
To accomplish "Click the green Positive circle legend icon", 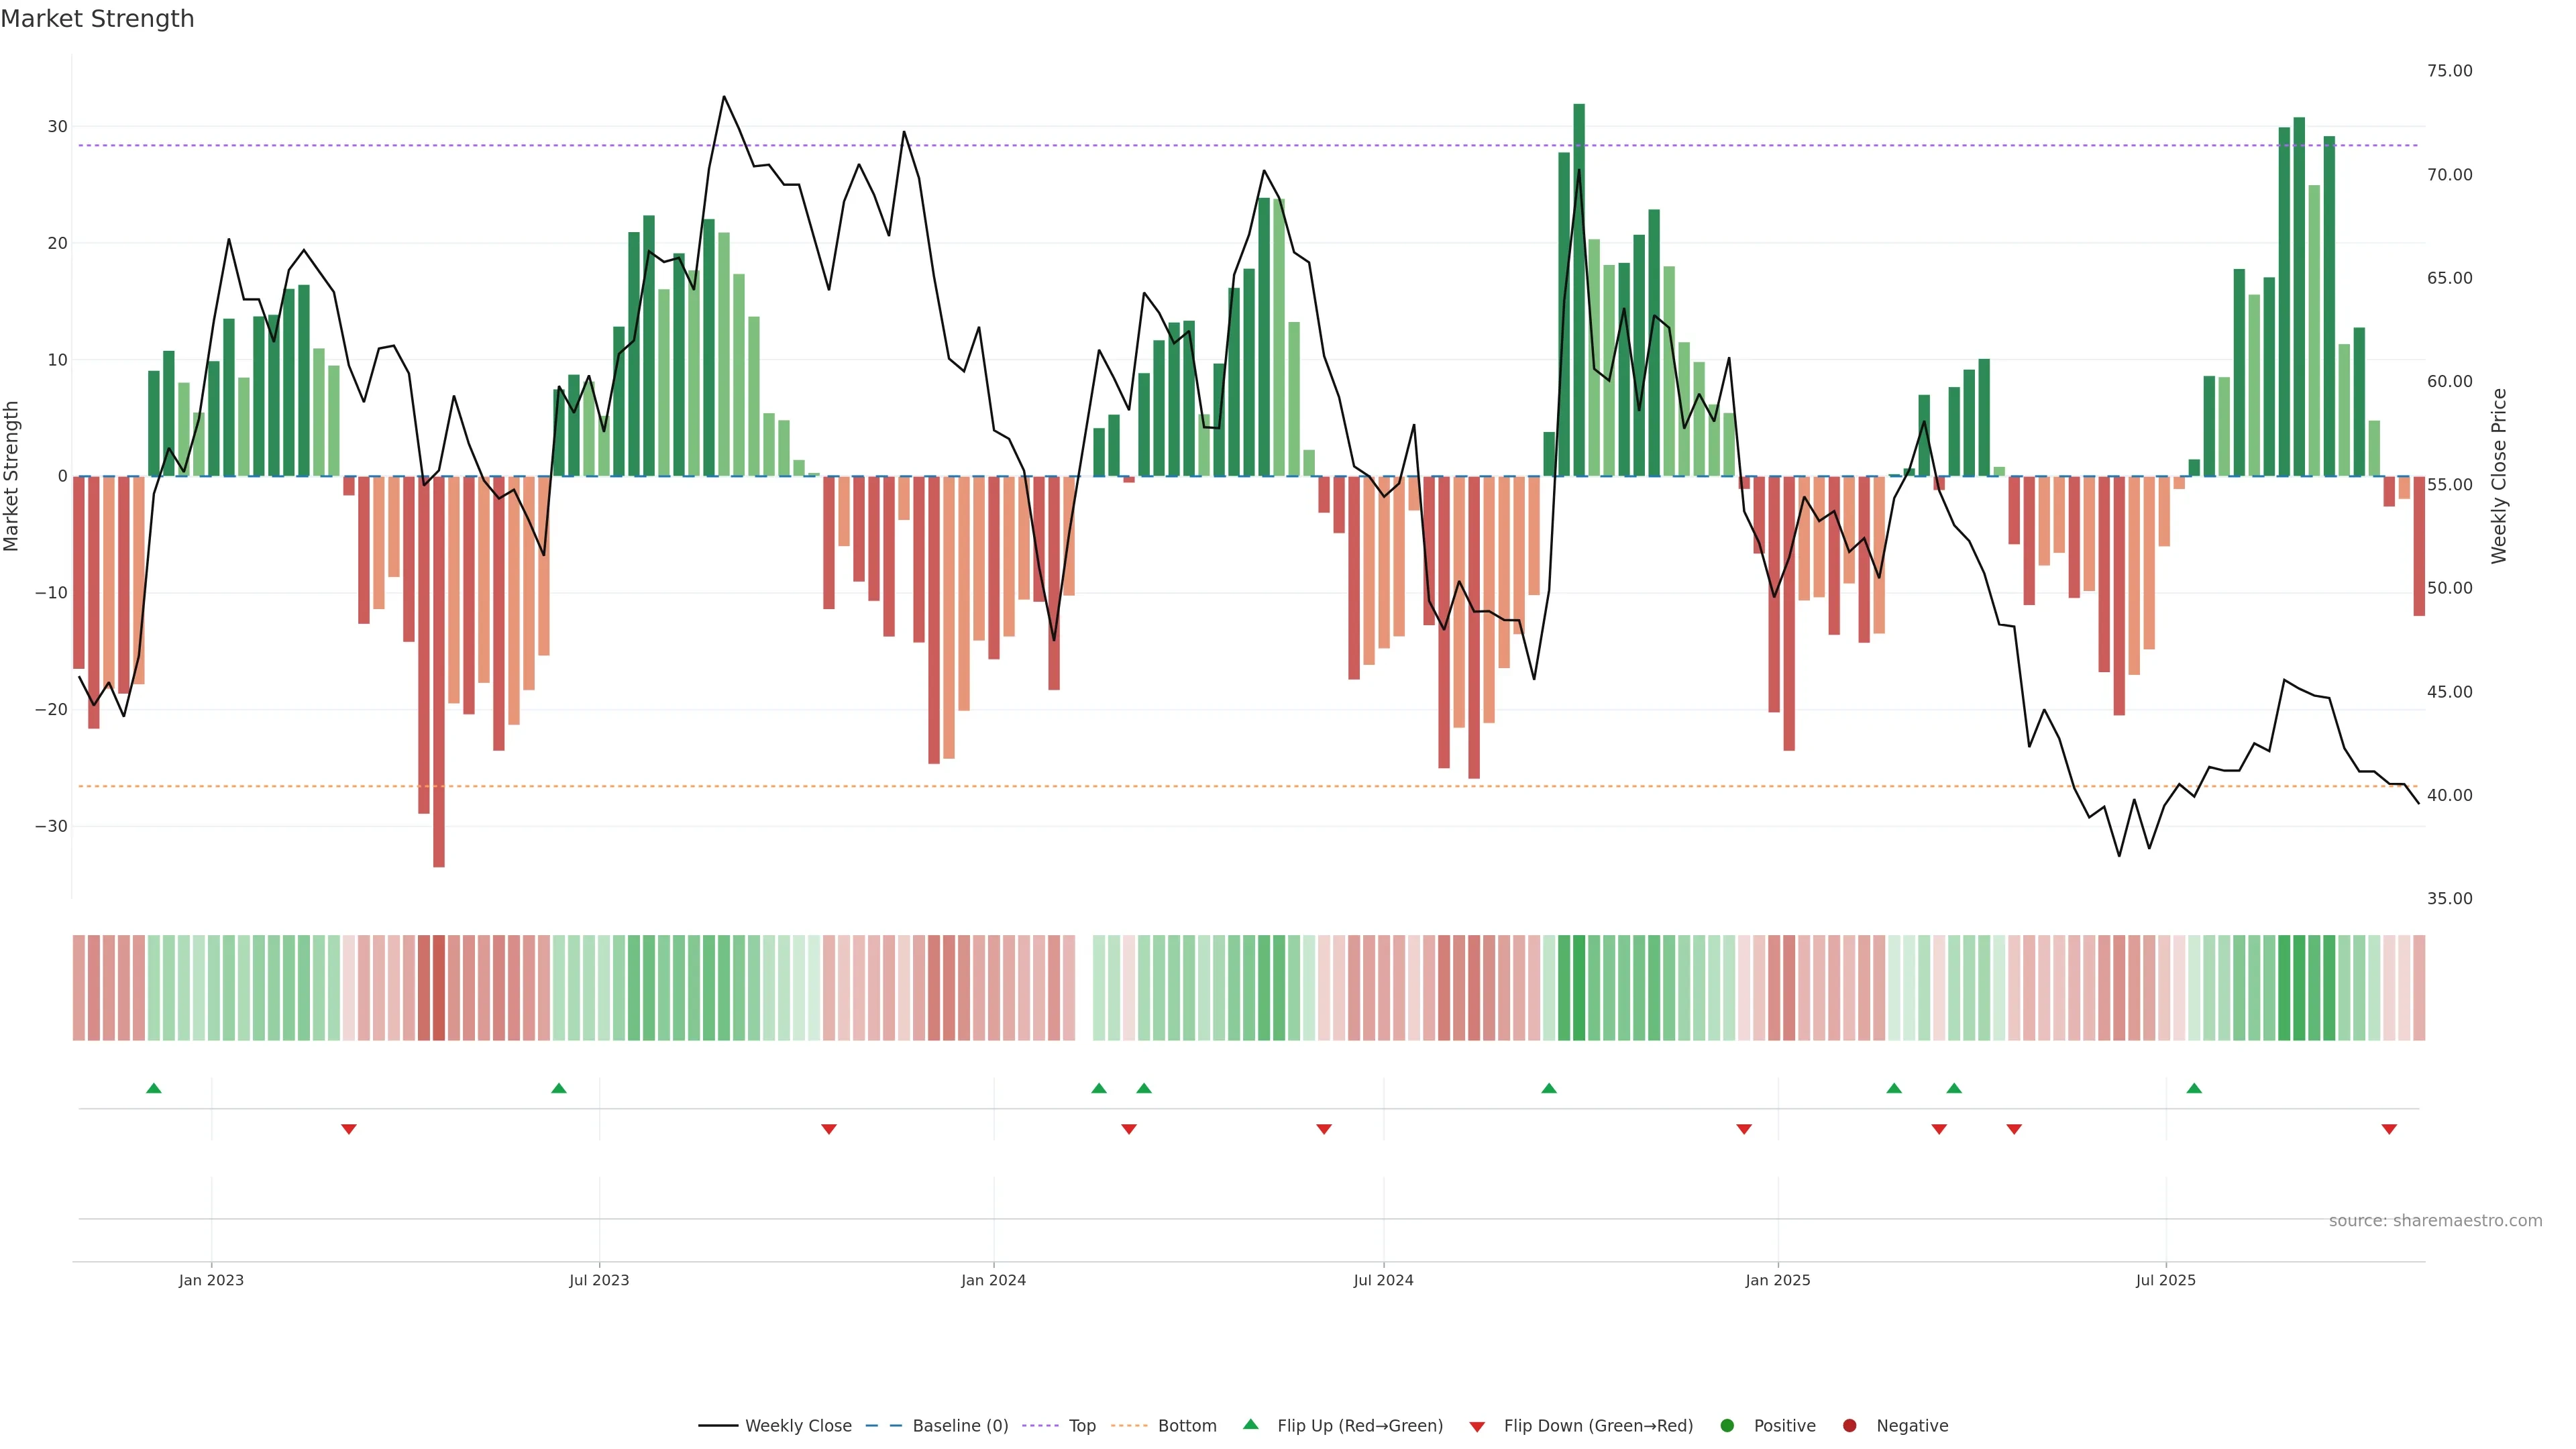I will click(1727, 1426).
